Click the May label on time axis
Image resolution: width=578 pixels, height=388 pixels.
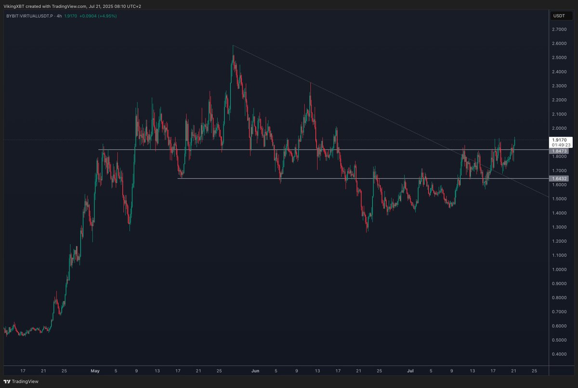(95, 371)
